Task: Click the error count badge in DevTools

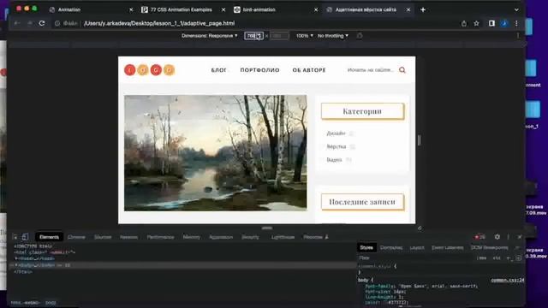Action: click(x=479, y=237)
